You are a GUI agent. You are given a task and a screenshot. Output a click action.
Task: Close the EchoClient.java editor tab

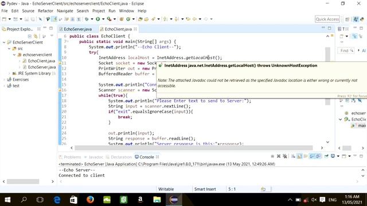point(135,29)
